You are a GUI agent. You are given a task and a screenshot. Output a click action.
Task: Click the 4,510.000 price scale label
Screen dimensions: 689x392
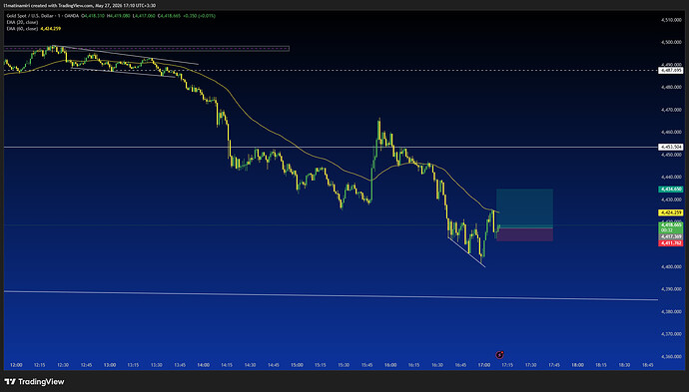coord(671,20)
